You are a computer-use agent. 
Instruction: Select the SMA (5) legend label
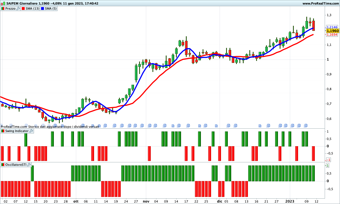pyautogui.click(x=51, y=8)
